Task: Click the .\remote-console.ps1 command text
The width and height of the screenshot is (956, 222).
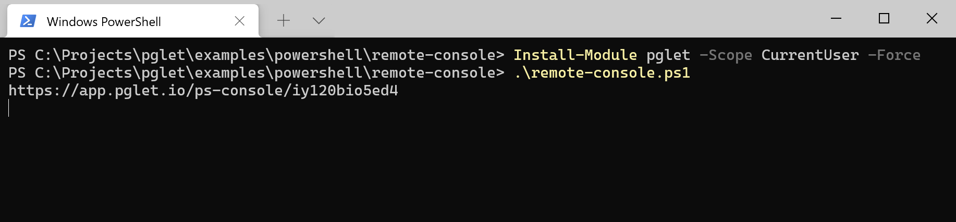Action: click(602, 73)
